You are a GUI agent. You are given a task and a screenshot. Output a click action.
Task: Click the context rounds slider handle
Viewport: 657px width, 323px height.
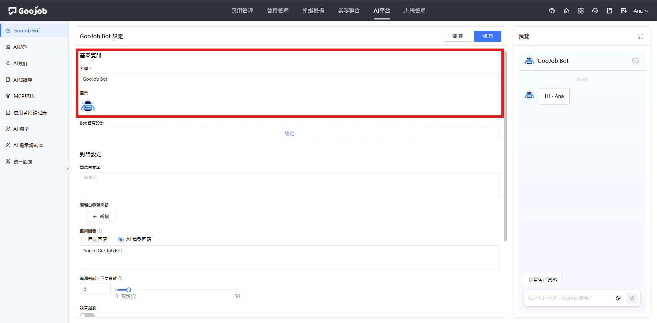coord(129,290)
